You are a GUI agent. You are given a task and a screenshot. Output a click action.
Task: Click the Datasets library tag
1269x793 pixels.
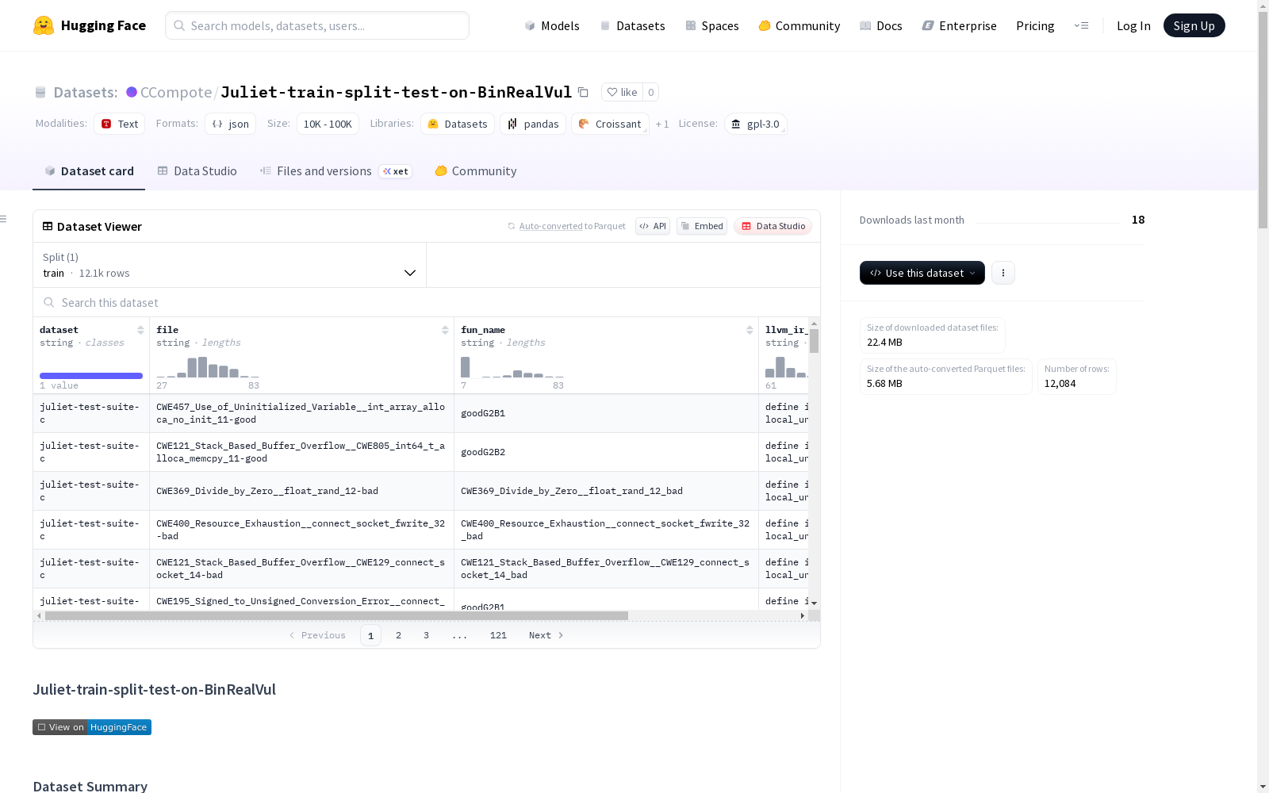pos(457,124)
